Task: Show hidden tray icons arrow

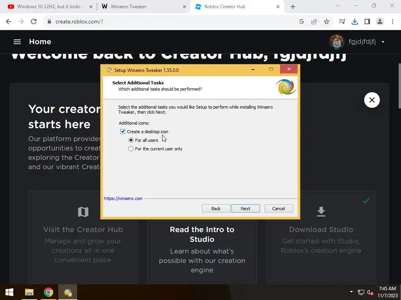Action: click(x=351, y=292)
